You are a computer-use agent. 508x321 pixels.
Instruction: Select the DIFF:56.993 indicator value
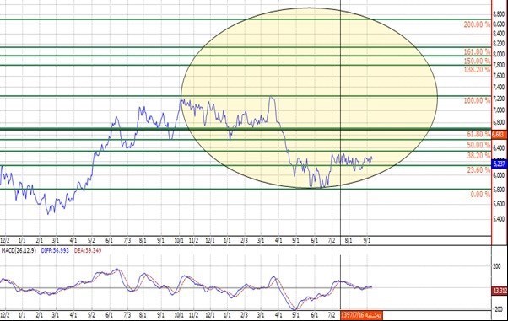(55, 250)
